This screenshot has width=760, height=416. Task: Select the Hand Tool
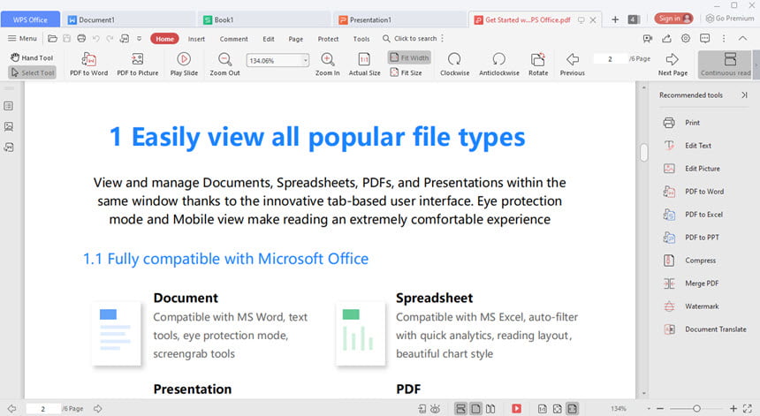(x=32, y=57)
